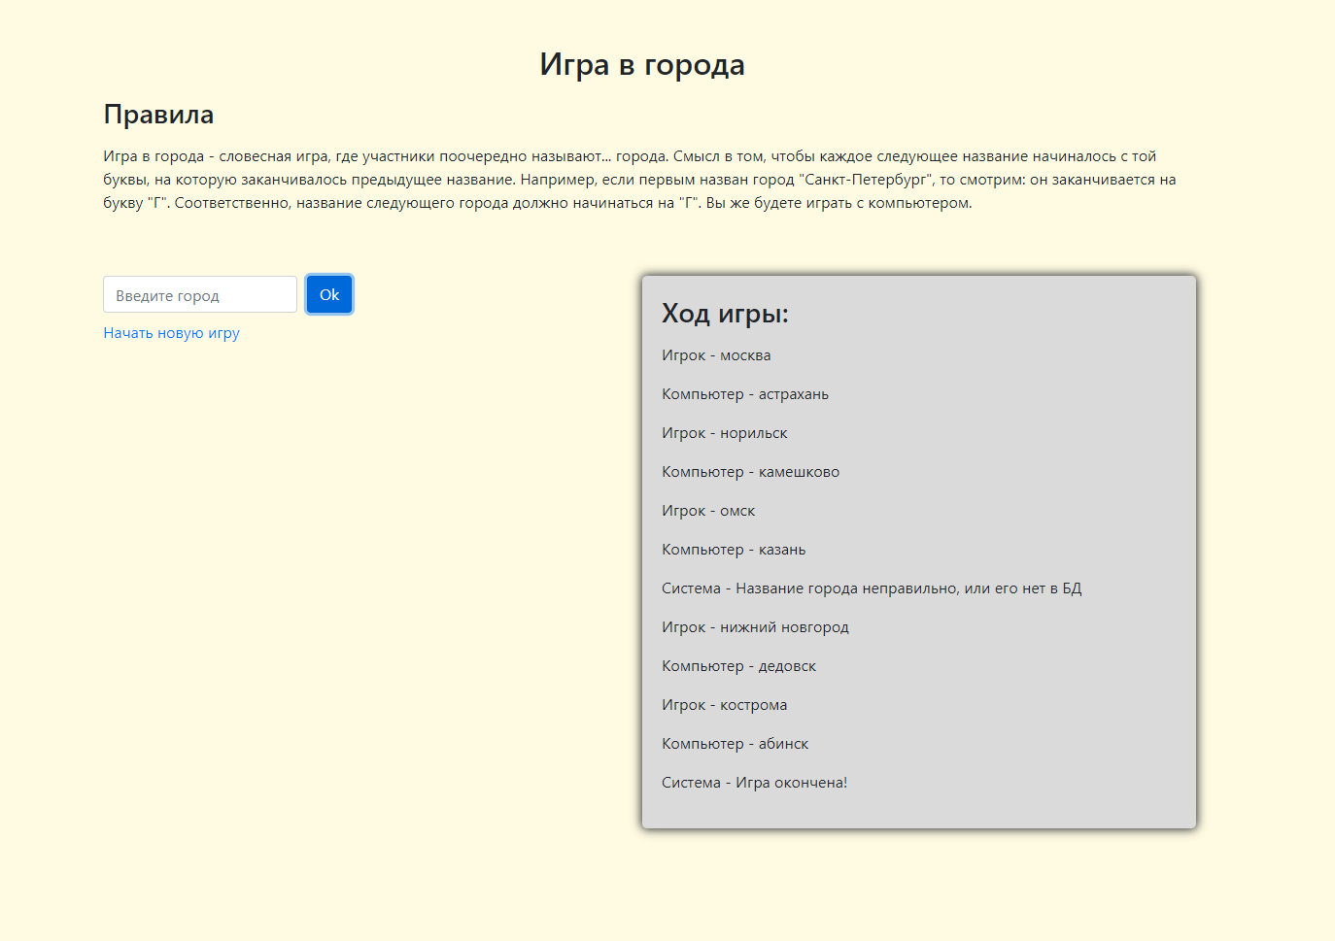This screenshot has height=941, width=1335.
Task: Click the 'Игрок - кострома' move line
Action: coord(724,705)
